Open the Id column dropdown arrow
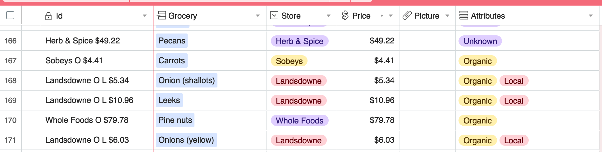This screenshot has width=602, height=152. click(x=145, y=16)
